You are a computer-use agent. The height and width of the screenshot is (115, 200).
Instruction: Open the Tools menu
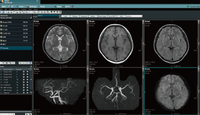[30, 9]
